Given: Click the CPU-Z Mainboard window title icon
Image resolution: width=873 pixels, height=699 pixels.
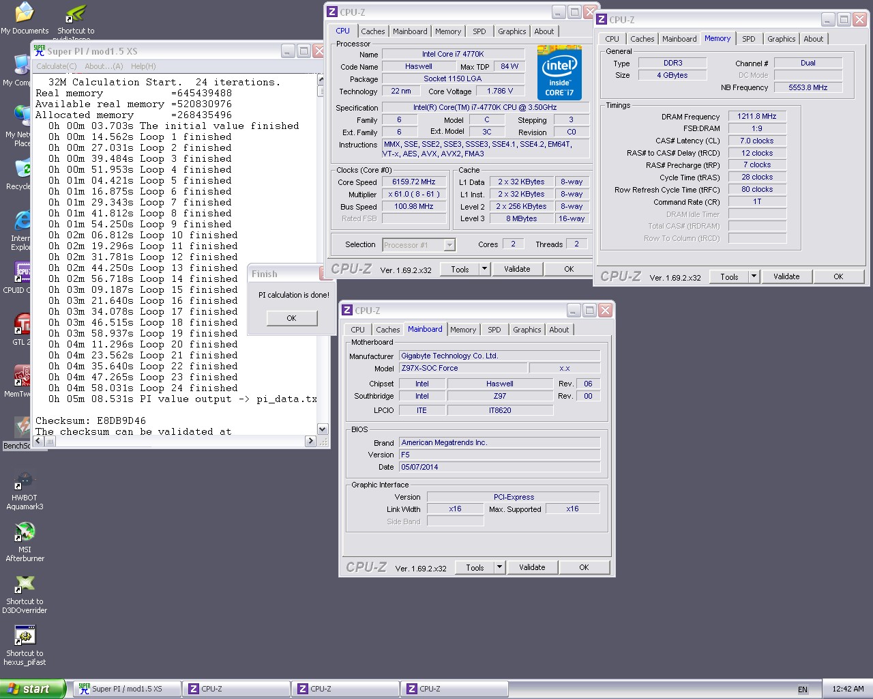Looking at the screenshot, I should pos(346,310).
